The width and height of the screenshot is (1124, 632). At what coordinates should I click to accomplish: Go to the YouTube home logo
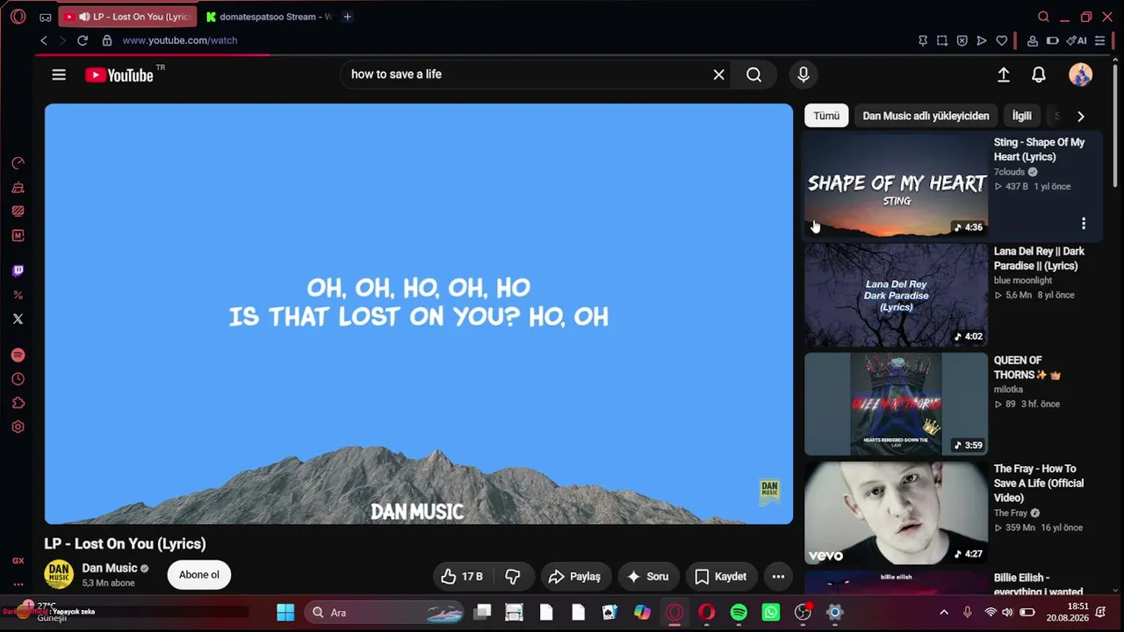click(119, 75)
